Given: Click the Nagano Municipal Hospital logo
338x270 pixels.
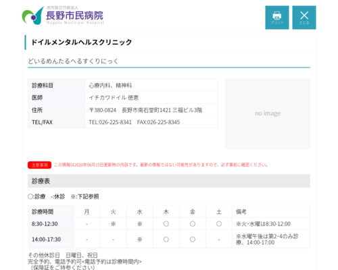Looking at the screenshot, I should point(63,16).
